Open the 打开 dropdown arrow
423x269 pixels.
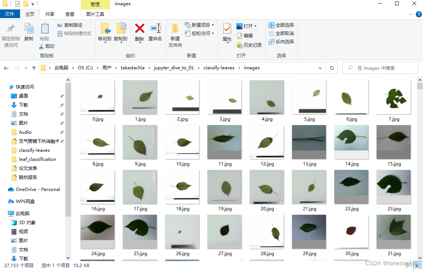click(256, 26)
